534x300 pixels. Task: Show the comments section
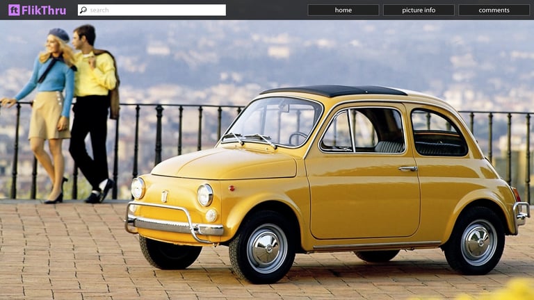click(x=494, y=10)
